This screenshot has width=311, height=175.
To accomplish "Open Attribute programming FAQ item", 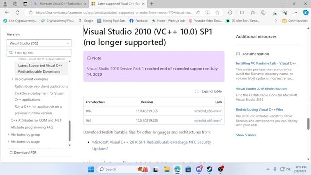I will (x=32, y=127).
